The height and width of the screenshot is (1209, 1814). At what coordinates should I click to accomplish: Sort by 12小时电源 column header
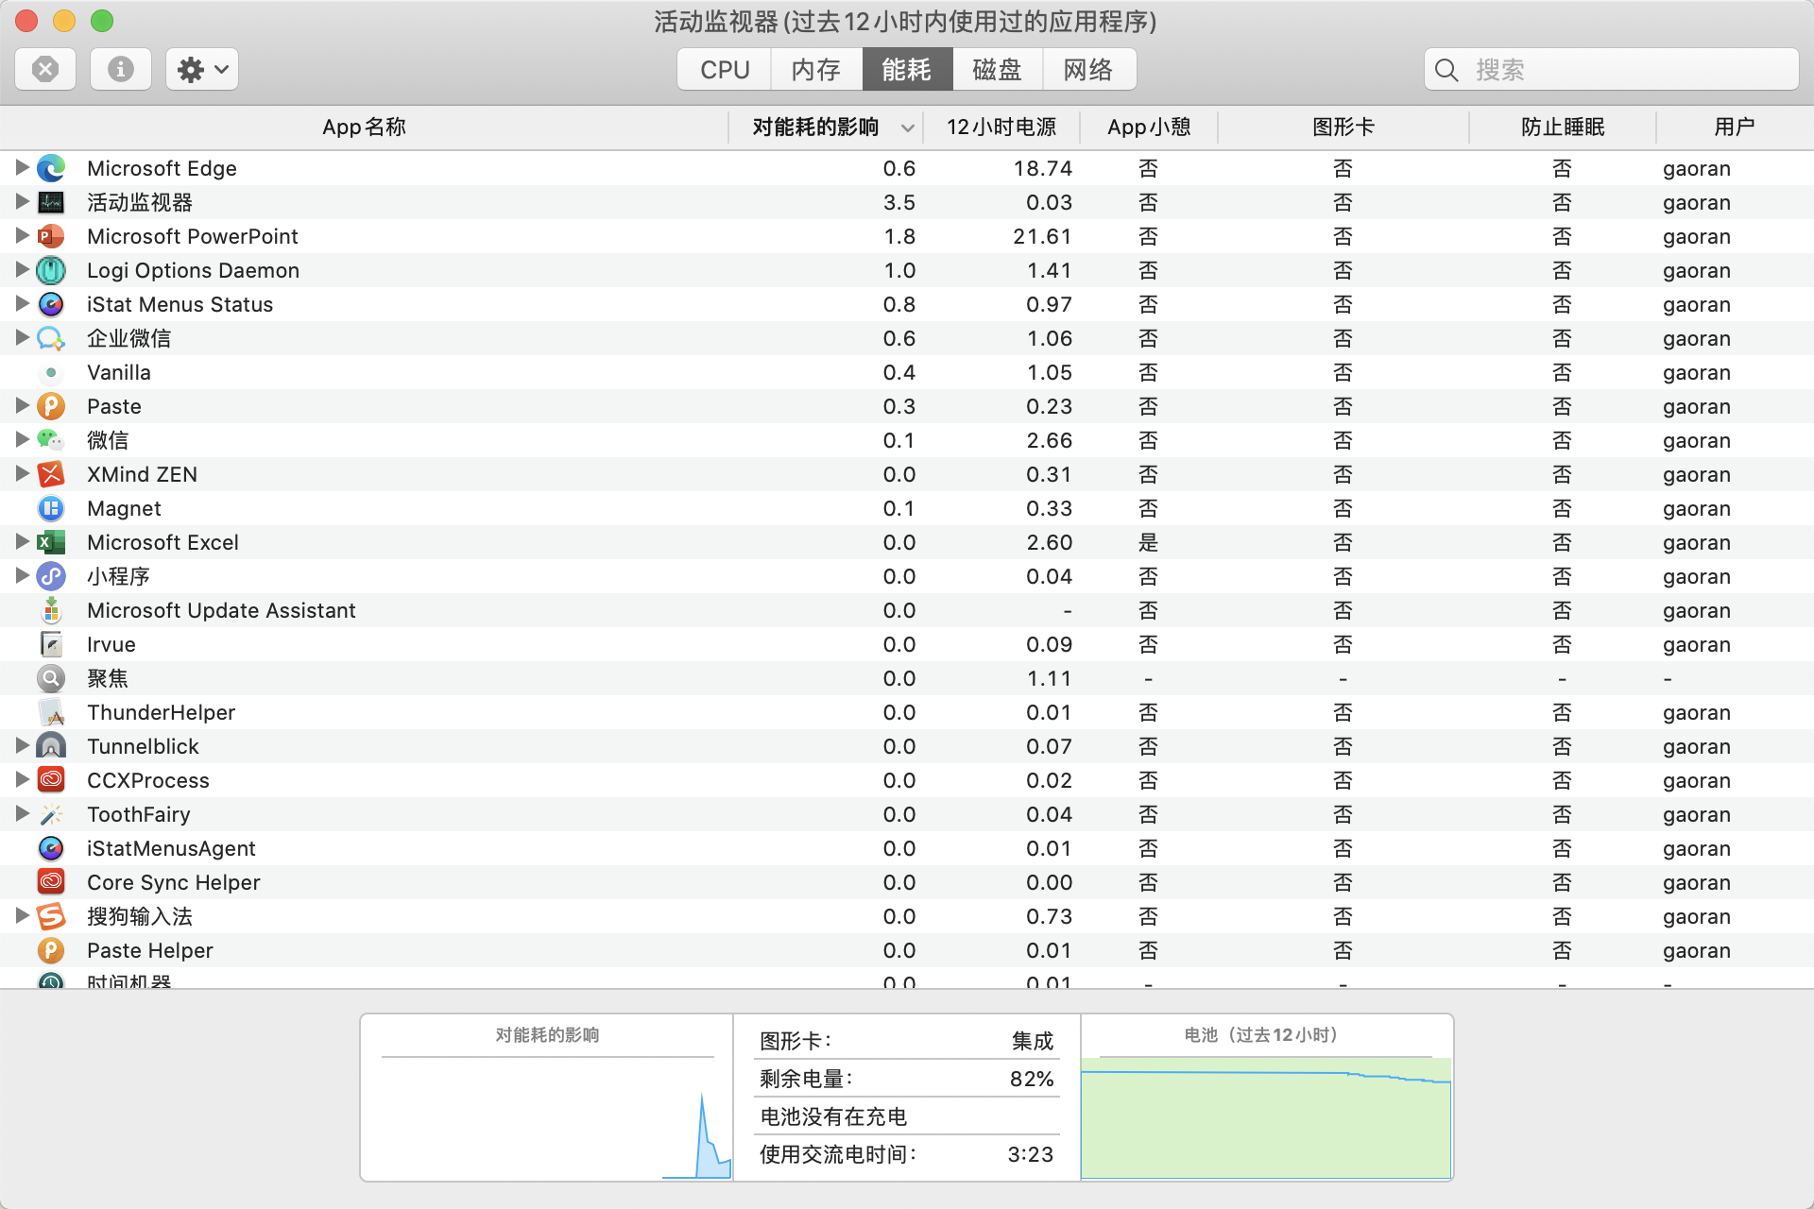[1001, 127]
